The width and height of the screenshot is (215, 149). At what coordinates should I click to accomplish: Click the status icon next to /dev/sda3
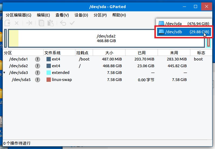point(37,73)
